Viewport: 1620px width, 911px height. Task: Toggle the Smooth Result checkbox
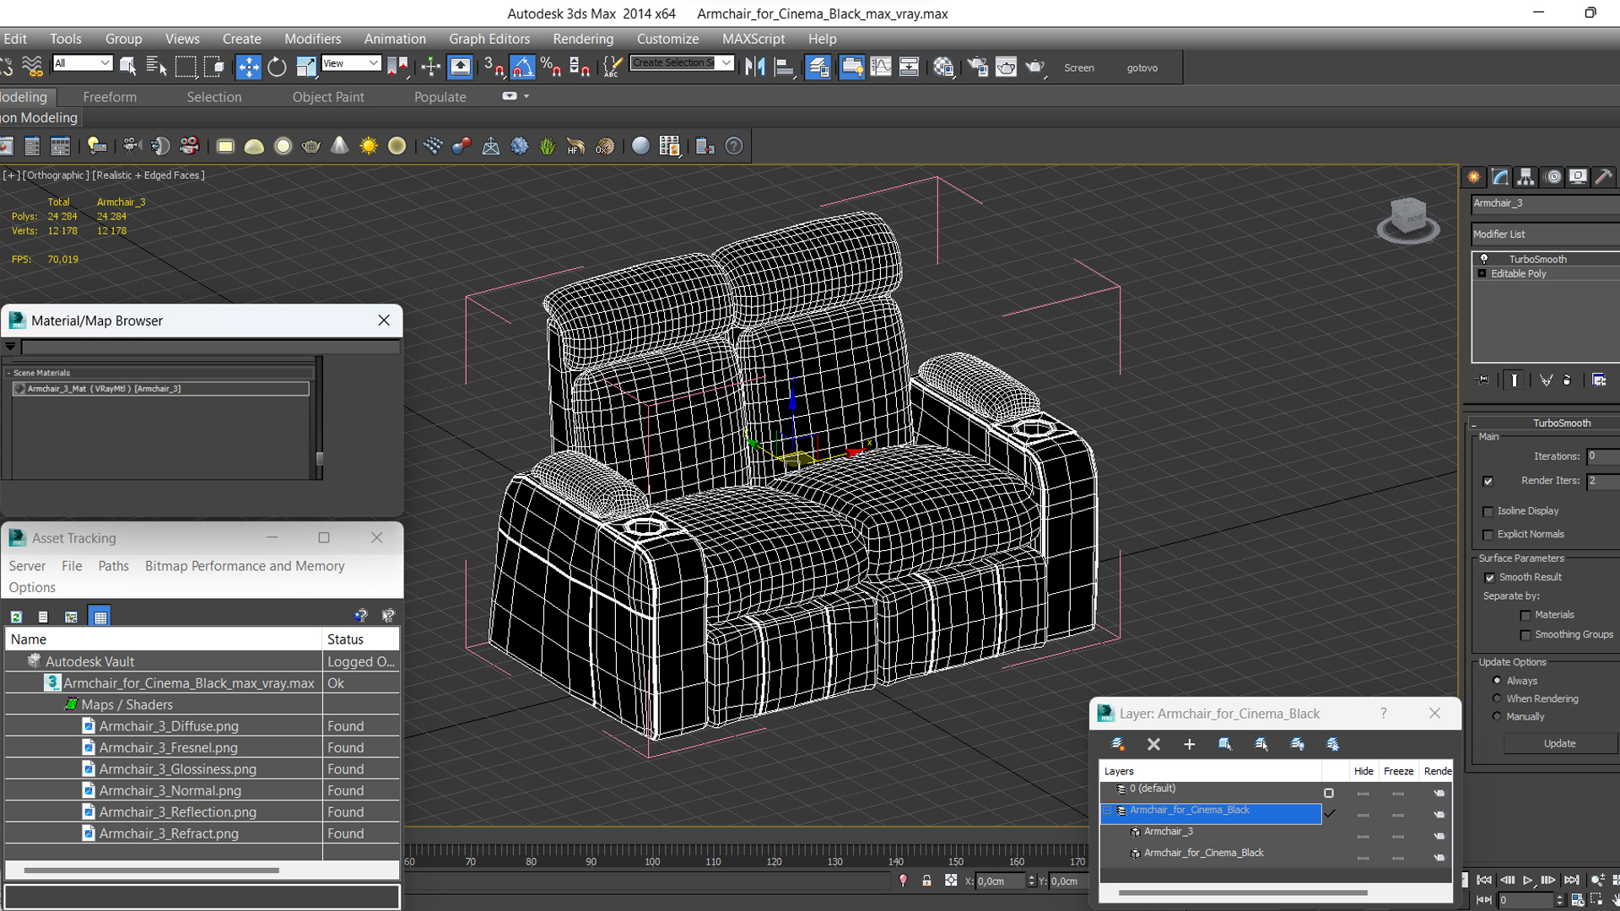(x=1490, y=578)
